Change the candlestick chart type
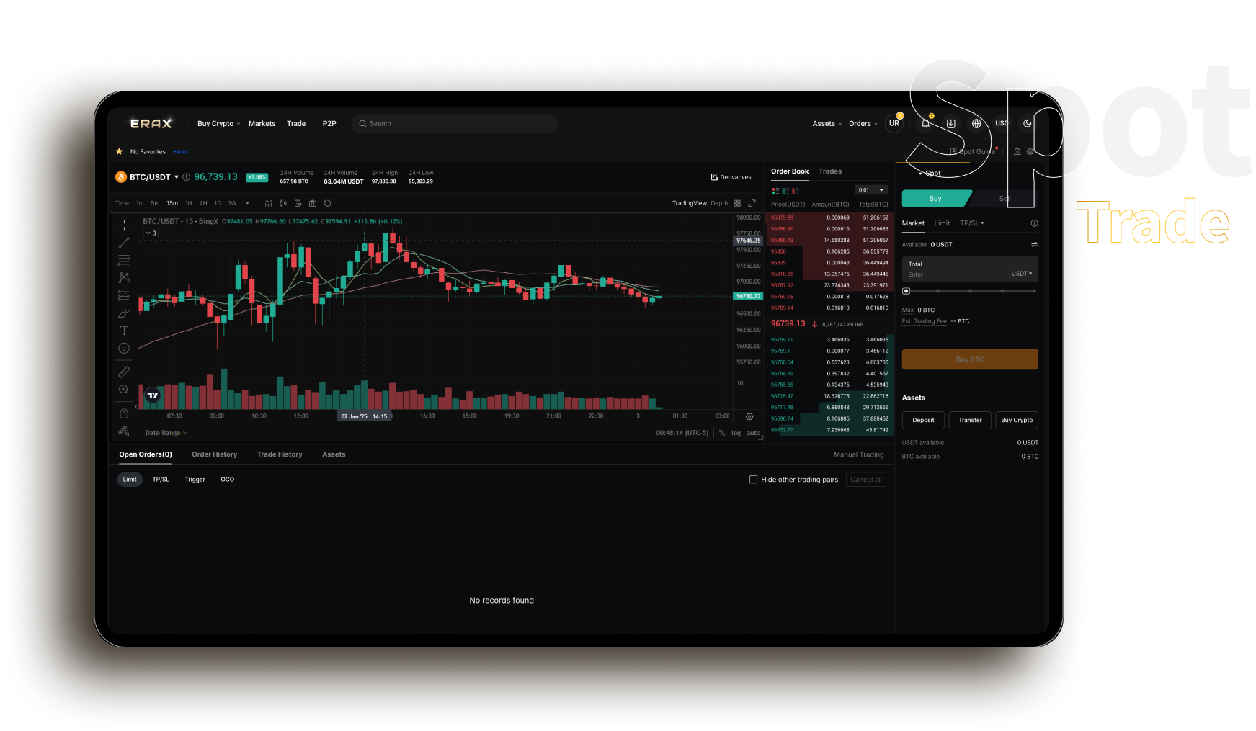 [x=283, y=203]
